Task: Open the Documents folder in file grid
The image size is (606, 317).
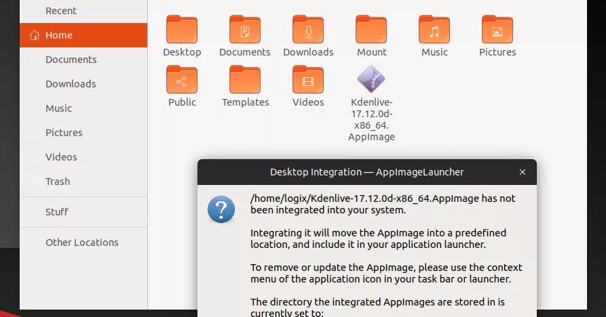Action: pos(245,29)
